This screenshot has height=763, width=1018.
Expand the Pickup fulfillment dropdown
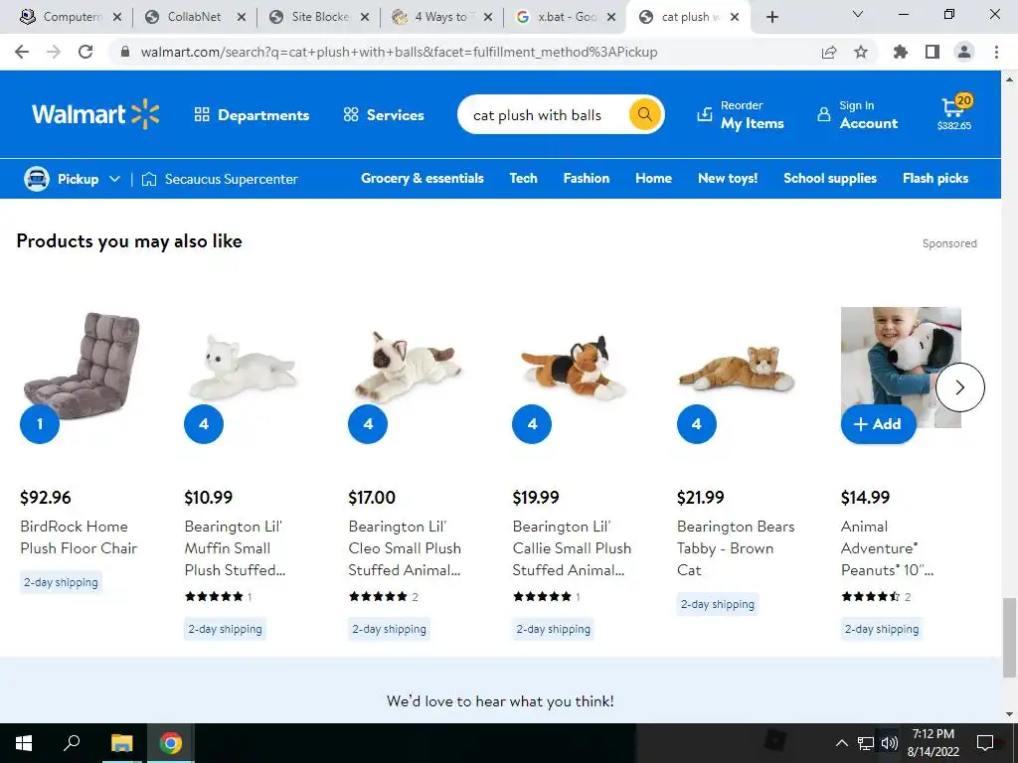click(72, 179)
